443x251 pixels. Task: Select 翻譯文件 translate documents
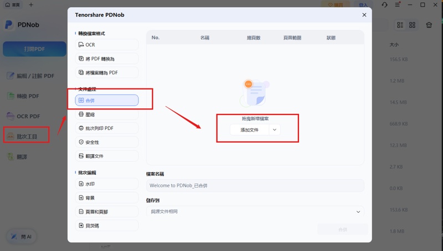pos(107,156)
